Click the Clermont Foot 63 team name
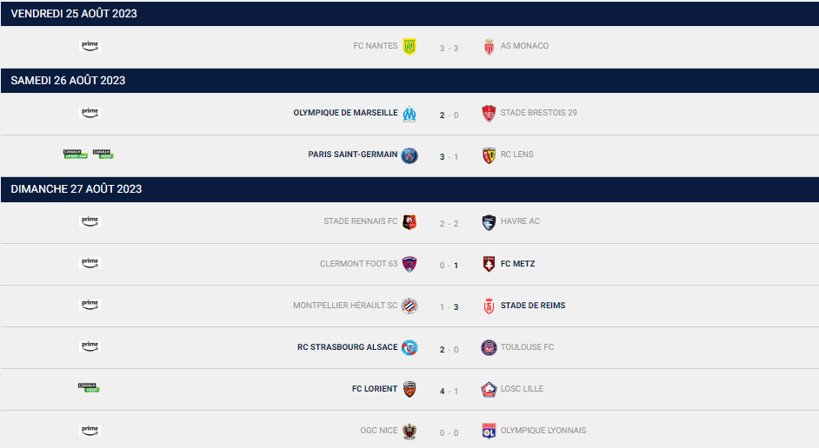The width and height of the screenshot is (819, 448). (x=358, y=264)
